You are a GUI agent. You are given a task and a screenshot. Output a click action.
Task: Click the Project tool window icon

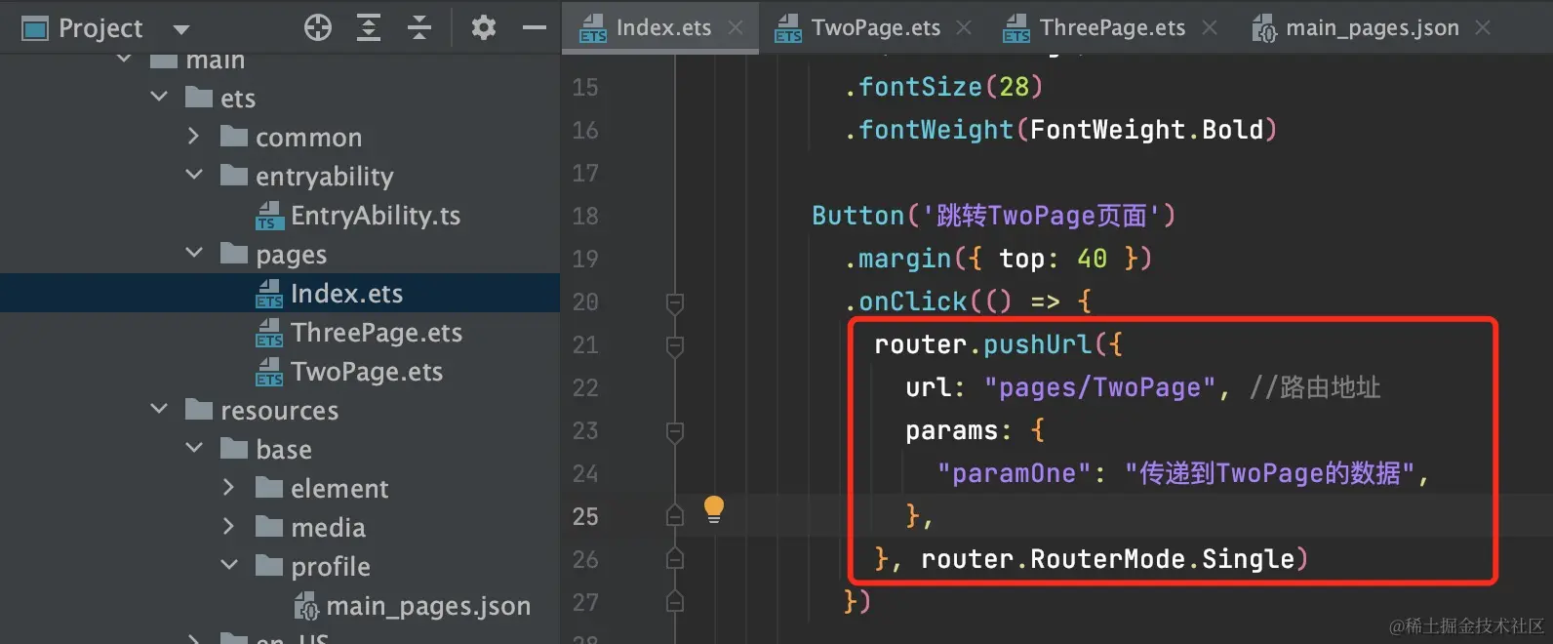35,28
